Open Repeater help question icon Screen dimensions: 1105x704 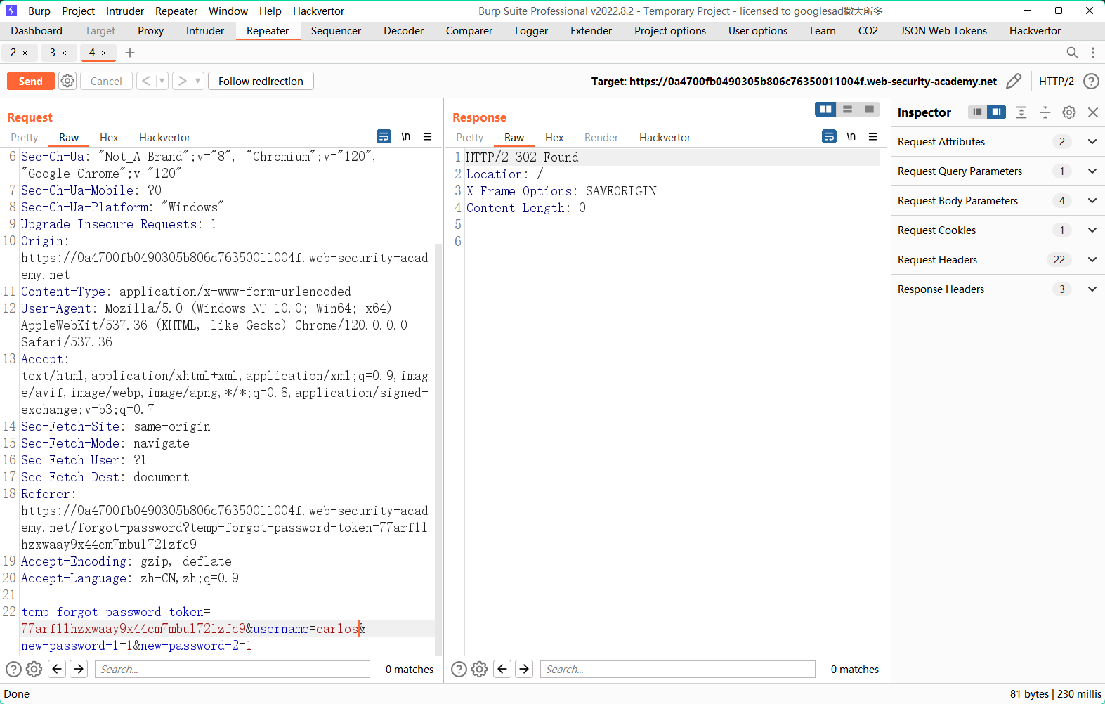(1091, 81)
